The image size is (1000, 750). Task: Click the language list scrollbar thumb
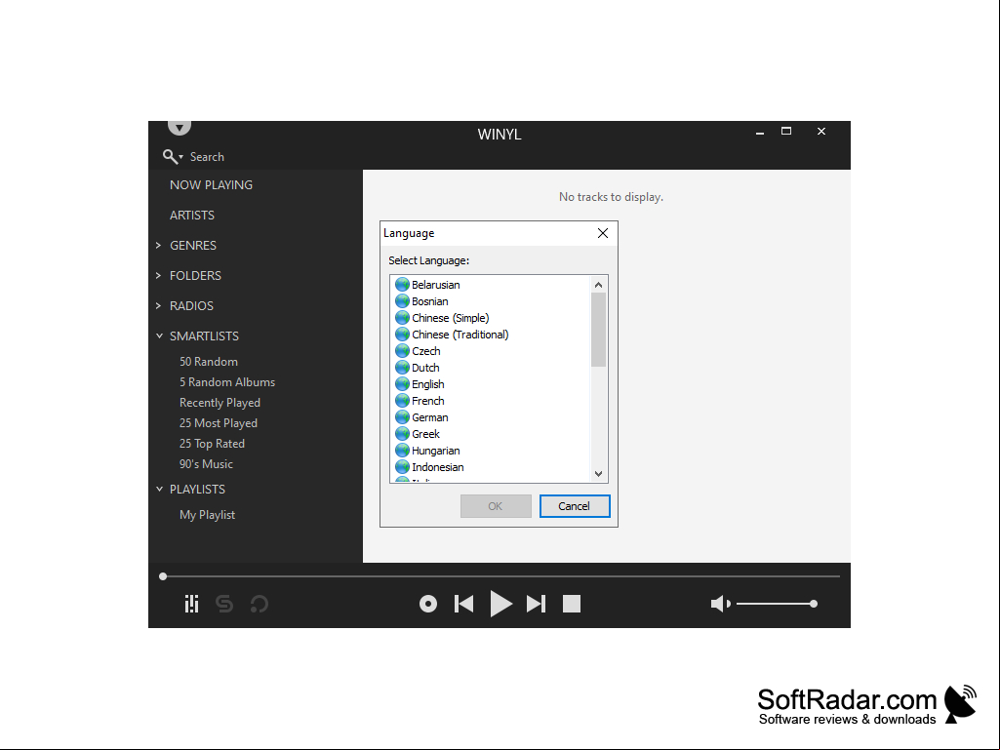point(598,330)
